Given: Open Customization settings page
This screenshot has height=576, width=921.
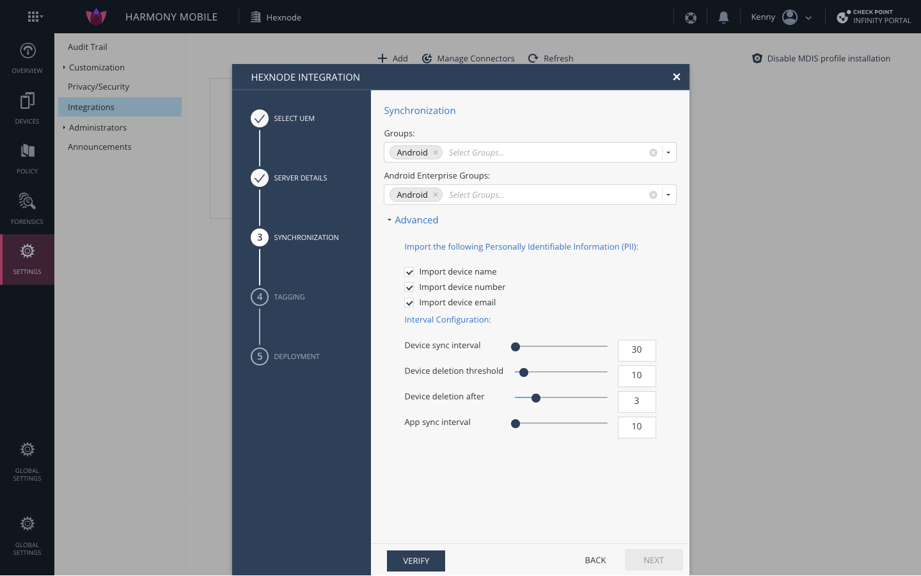Looking at the screenshot, I should tap(97, 67).
